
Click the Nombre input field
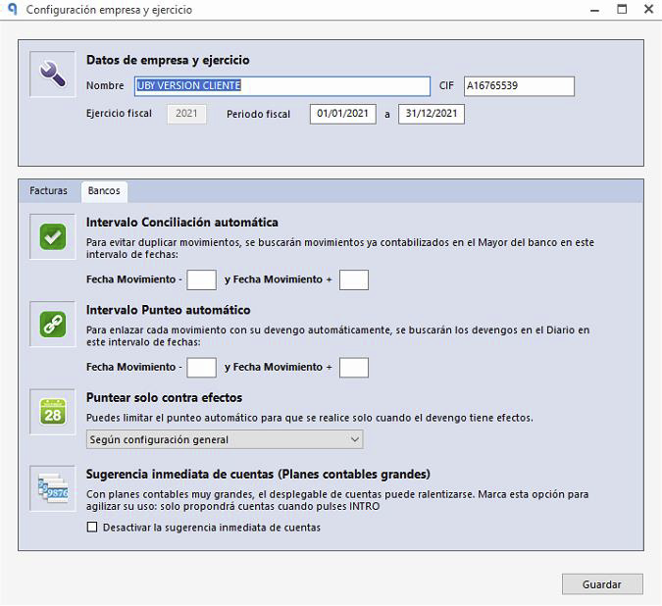click(282, 85)
